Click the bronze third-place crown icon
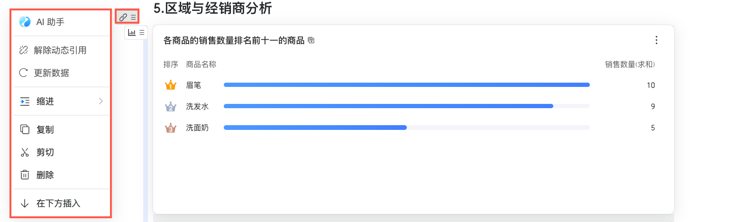 [170, 128]
